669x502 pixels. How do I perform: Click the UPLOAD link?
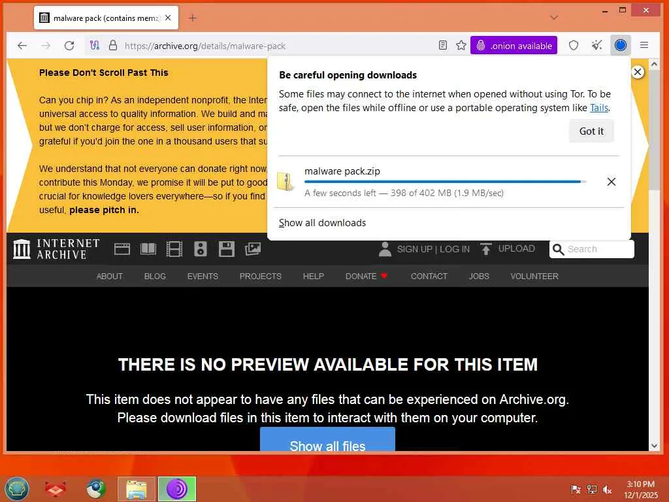pyautogui.click(x=516, y=248)
